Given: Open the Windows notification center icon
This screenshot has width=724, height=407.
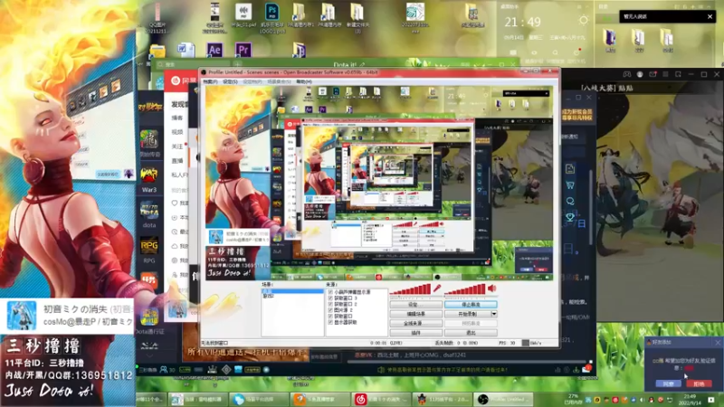Looking at the screenshot, I should pos(711,399).
